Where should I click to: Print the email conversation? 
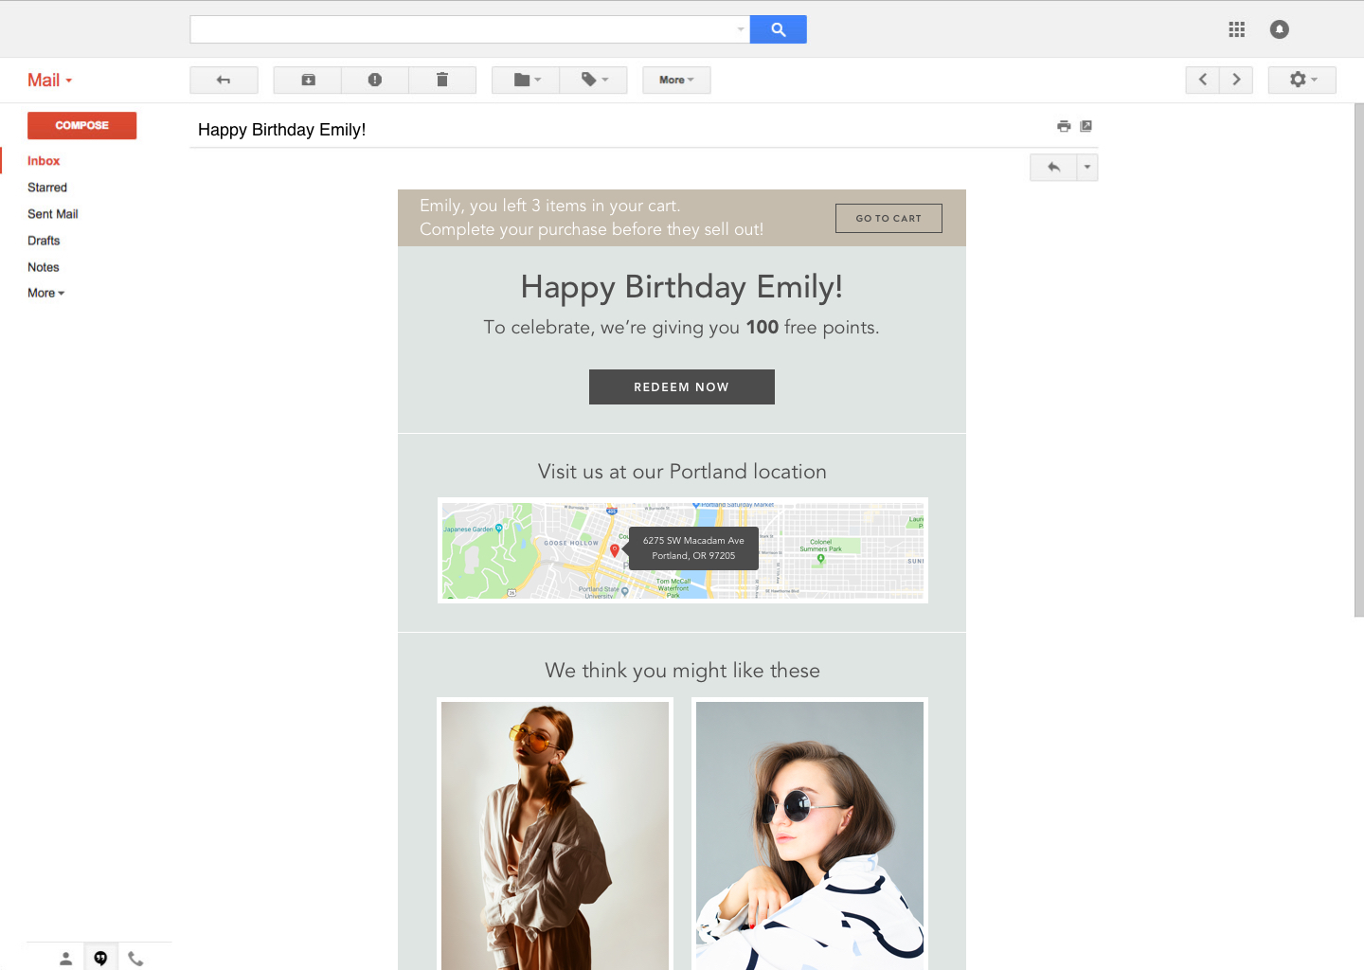tap(1064, 126)
